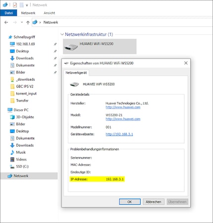This screenshot has height=223, width=213.
Task: Open the Ansicht ribbon tab
Action: pos(49,13)
